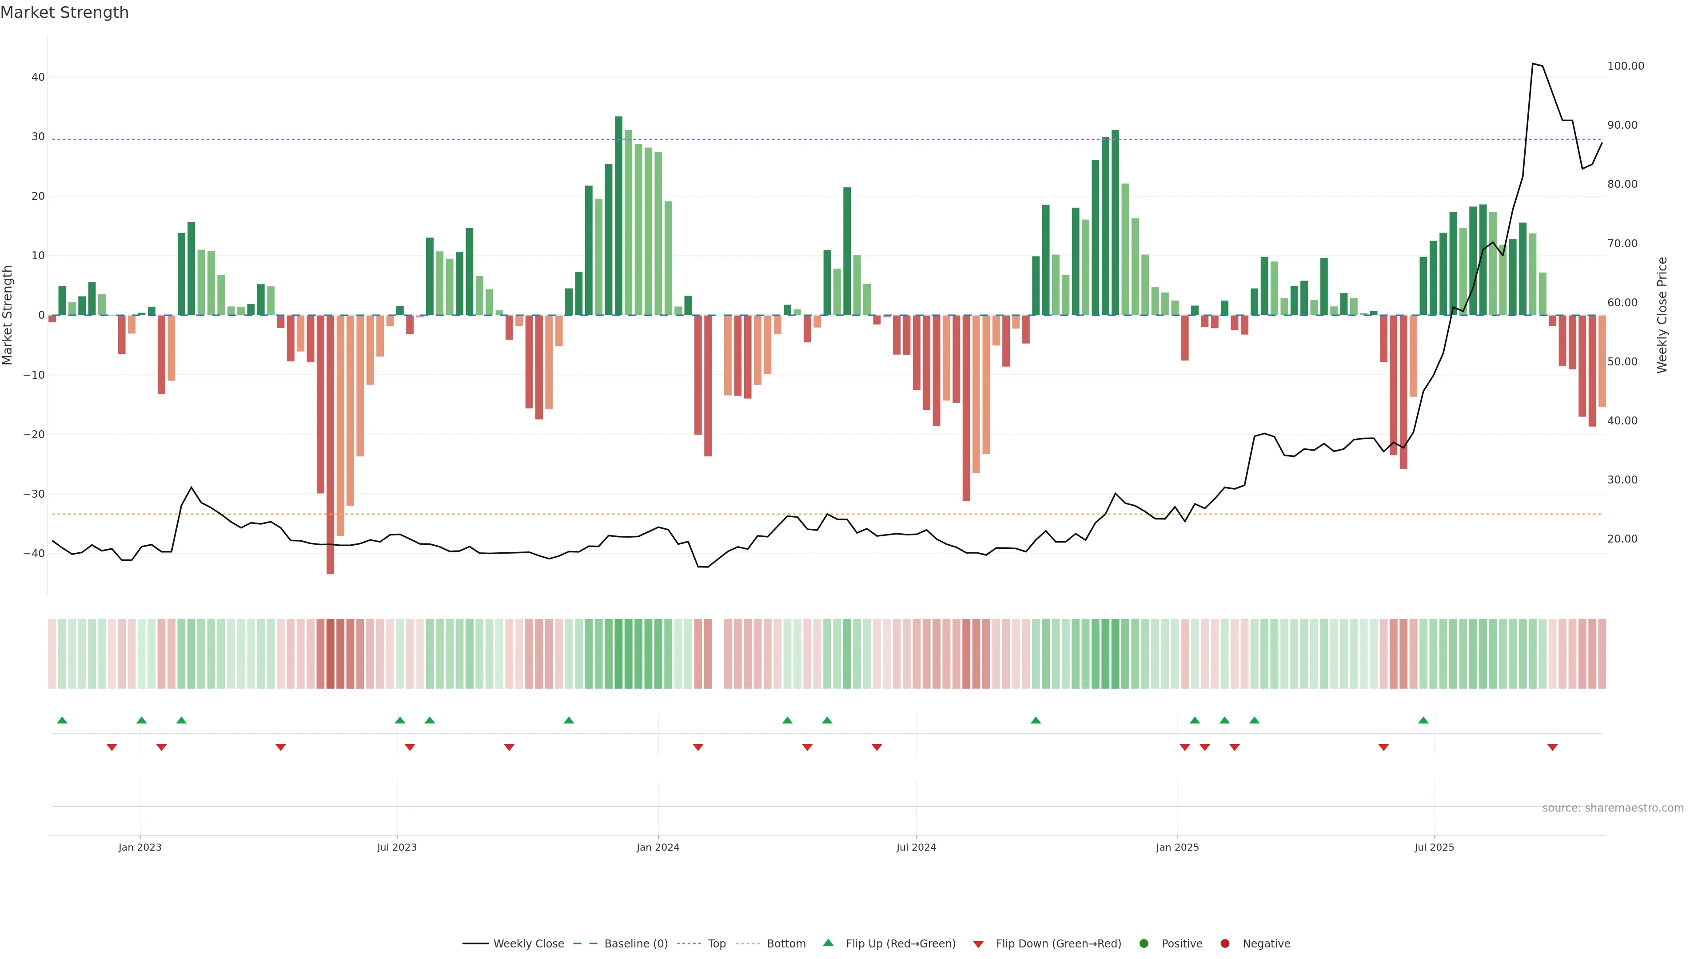This screenshot has width=1706, height=959.
Task: Click the Negative red circle legend icon
Action: tap(1224, 944)
